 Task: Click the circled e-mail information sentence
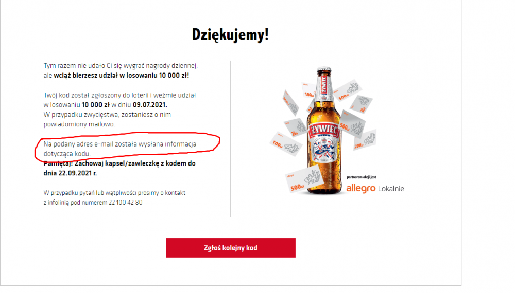click(120, 149)
